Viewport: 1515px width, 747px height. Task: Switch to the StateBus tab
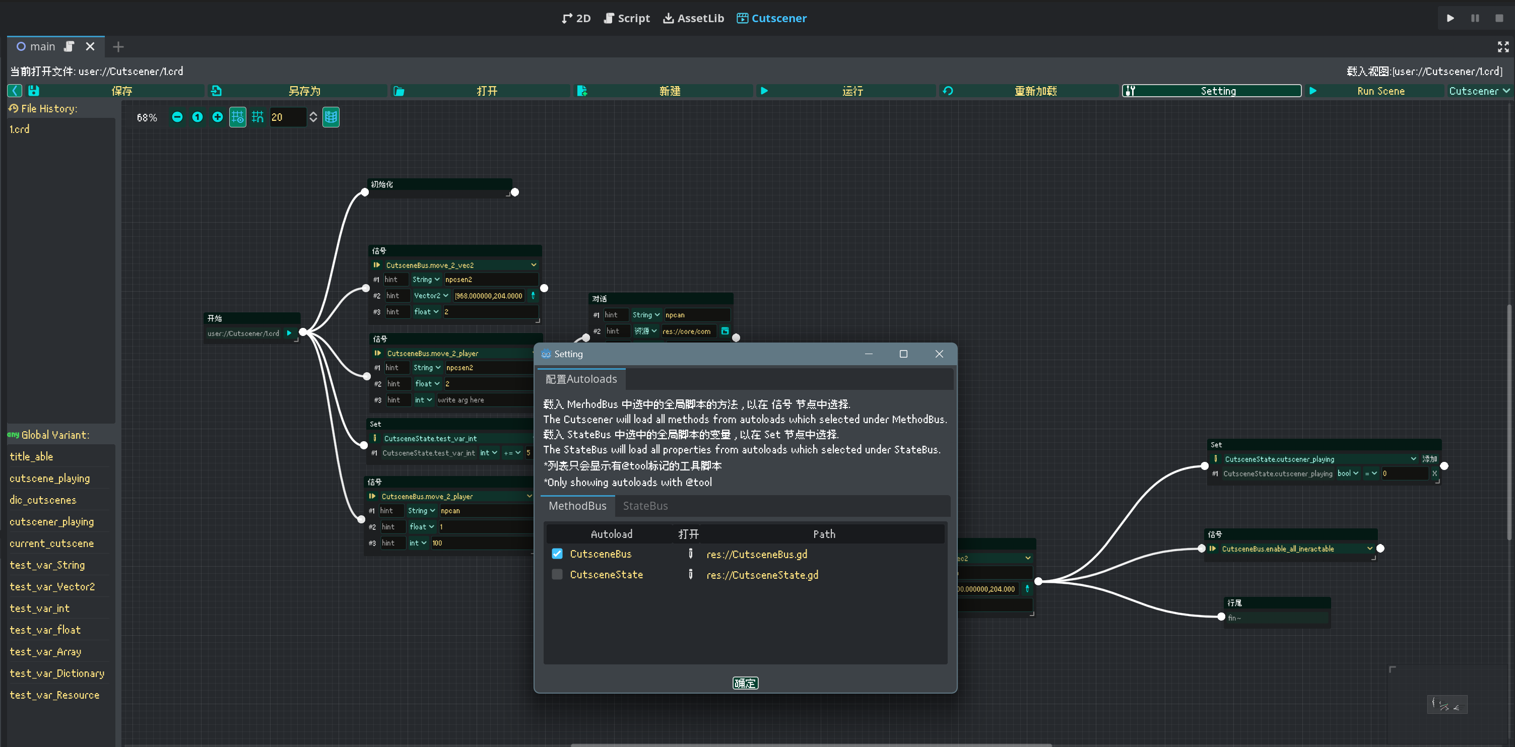coord(644,506)
